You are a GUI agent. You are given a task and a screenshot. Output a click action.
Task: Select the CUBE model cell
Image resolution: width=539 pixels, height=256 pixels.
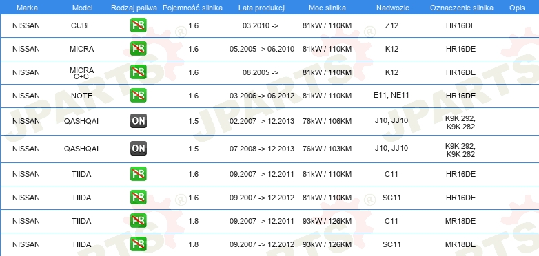click(81, 25)
